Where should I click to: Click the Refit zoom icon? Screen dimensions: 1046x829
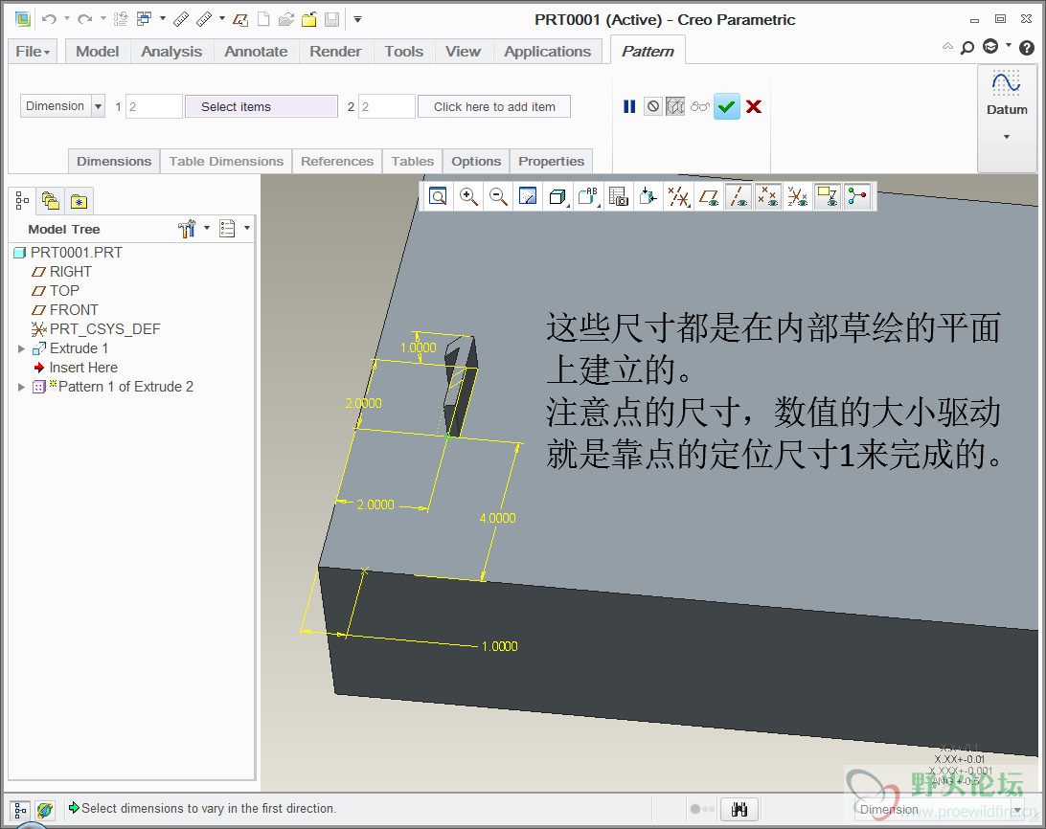438,196
